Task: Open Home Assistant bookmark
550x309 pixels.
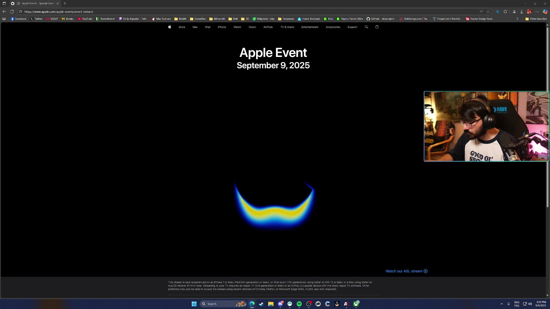Action: pyautogui.click(x=309, y=19)
